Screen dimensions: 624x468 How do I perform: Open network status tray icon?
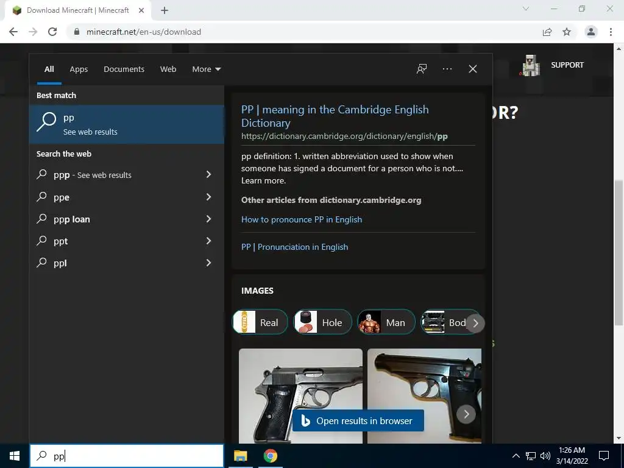point(531,456)
